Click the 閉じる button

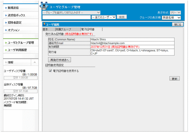178,25
